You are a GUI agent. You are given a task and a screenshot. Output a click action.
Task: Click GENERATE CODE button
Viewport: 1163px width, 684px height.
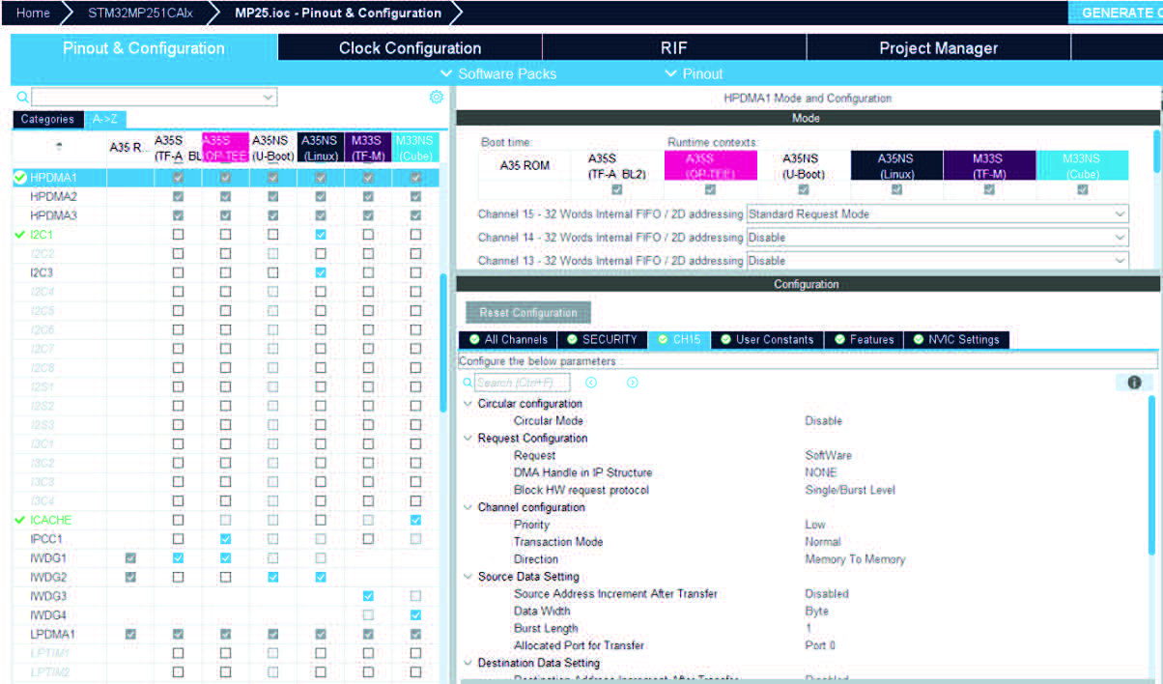point(1116,13)
